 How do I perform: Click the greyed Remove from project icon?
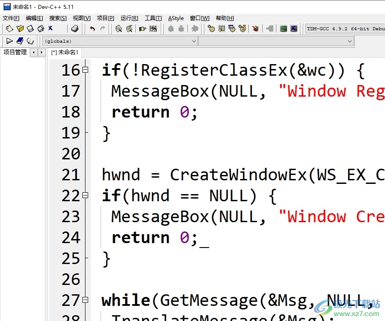tap(181, 29)
